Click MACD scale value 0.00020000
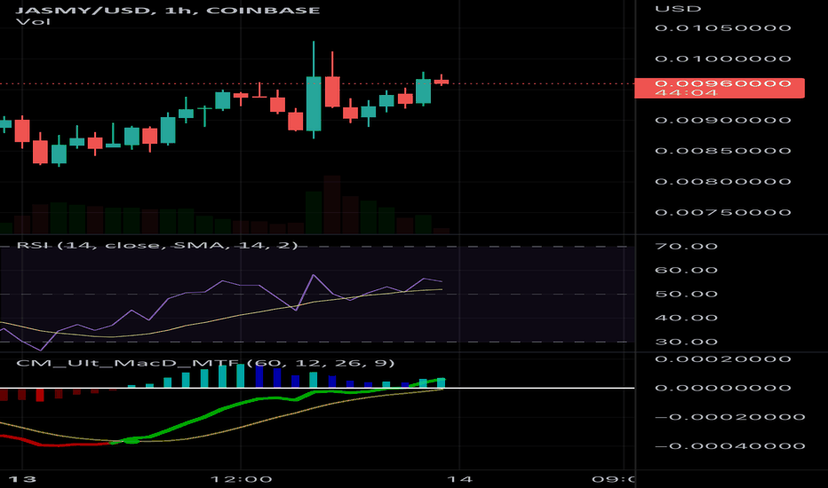Screen dimensions: 828x488 point(723,359)
